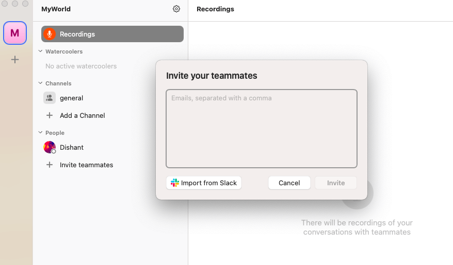The width and height of the screenshot is (453, 265).
Task: Focus the emails text field
Action: [262, 129]
